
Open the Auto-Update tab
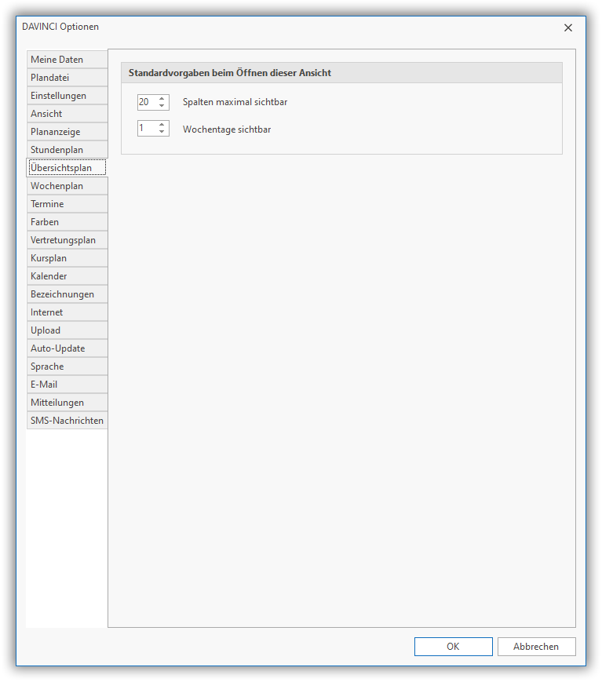coord(67,348)
